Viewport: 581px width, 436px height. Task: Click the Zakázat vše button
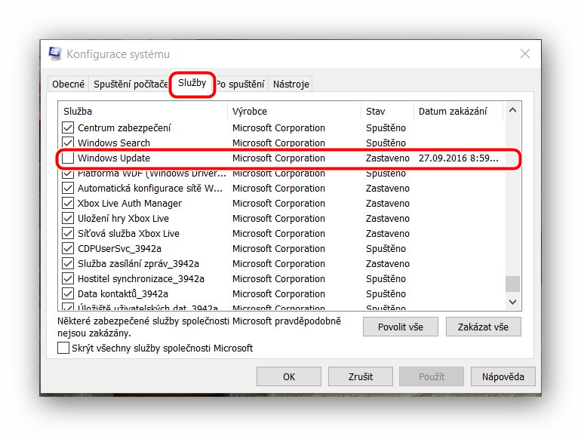[483, 327]
